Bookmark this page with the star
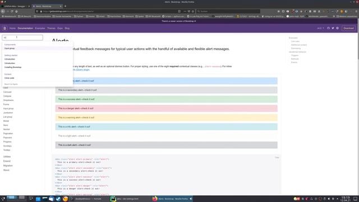 pos(193,11)
